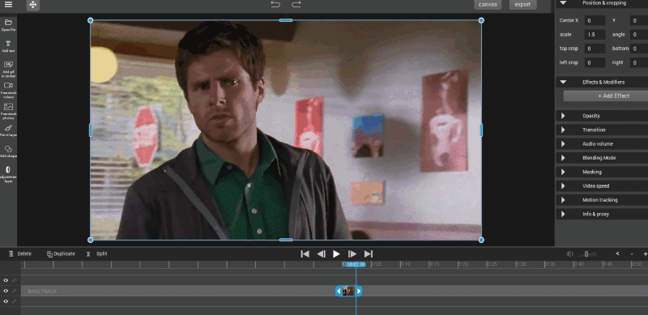648x315 pixels.
Task: Expand the Masking section
Action: tap(563, 172)
